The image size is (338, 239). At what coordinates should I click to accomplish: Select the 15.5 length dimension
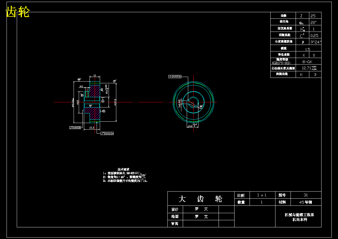tap(92, 128)
